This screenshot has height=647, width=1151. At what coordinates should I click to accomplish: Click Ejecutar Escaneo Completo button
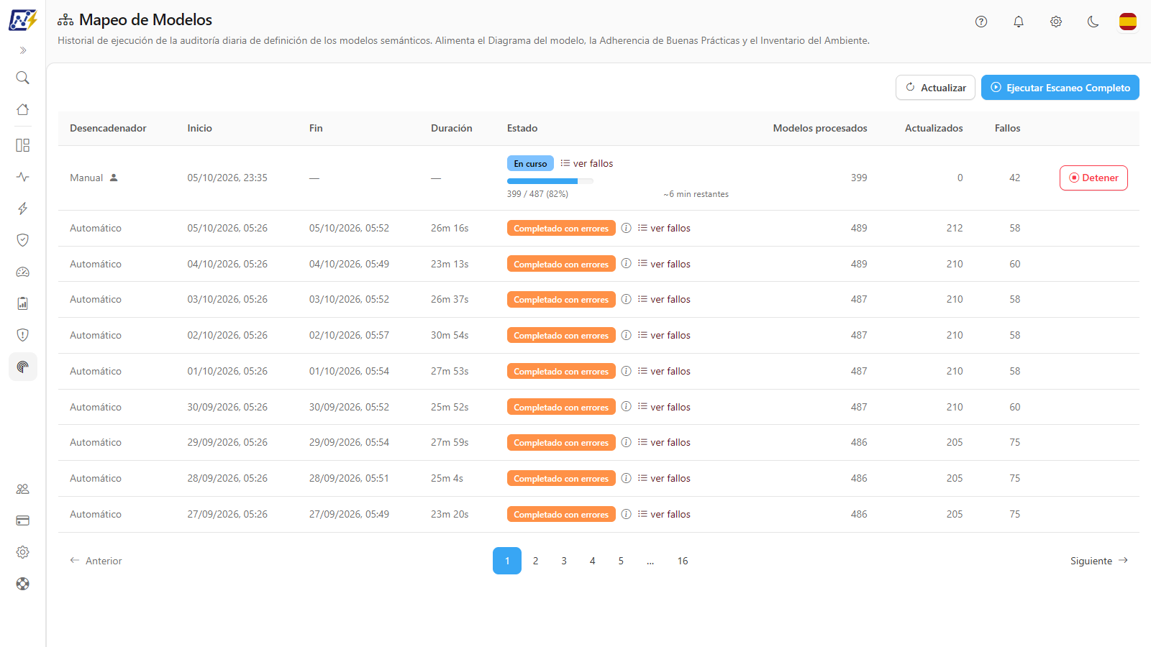coord(1060,88)
